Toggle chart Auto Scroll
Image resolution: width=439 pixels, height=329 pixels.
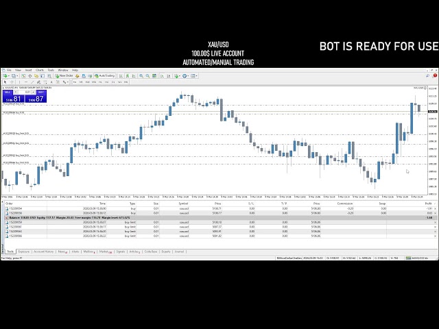pos(162,76)
